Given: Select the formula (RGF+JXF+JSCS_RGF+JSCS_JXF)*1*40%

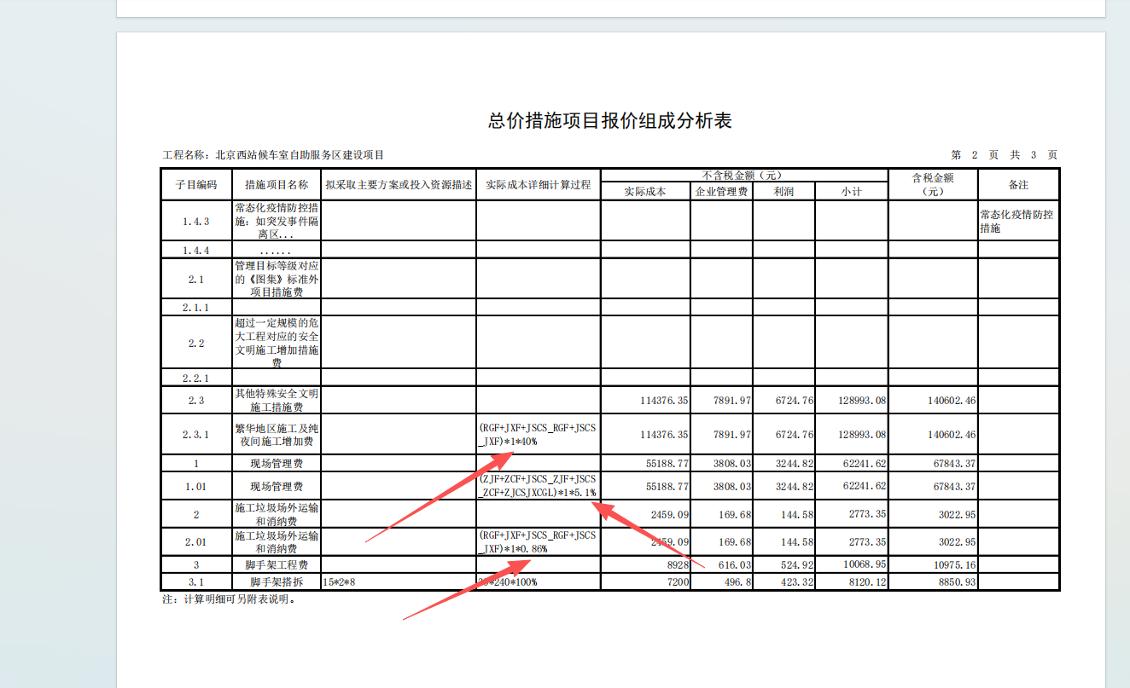Looking at the screenshot, I should (539, 434).
